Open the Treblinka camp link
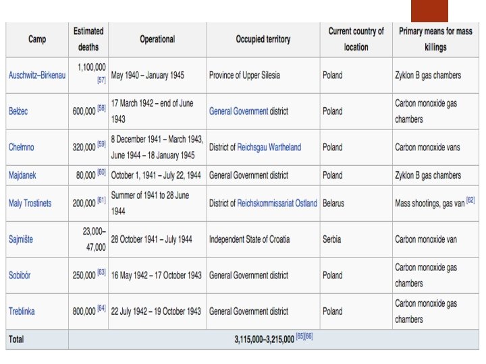486x364 pixels. (x=23, y=311)
